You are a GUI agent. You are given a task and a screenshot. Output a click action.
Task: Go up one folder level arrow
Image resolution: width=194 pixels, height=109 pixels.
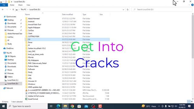[13, 9]
